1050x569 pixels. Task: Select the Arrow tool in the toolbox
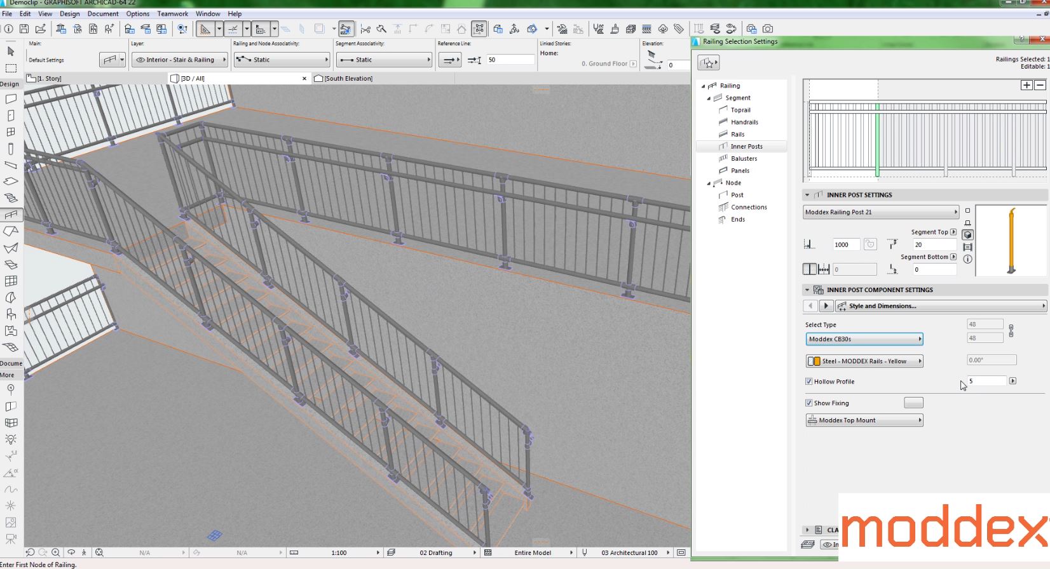[10, 51]
